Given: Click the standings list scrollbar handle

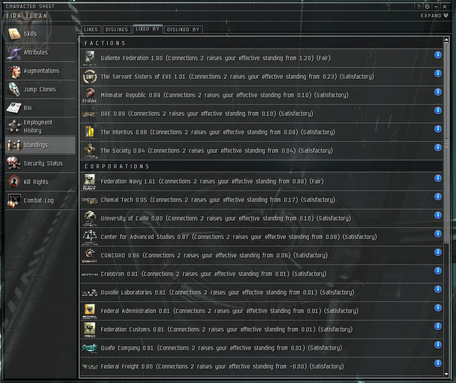Looking at the screenshot, I should tap(446, 143).
